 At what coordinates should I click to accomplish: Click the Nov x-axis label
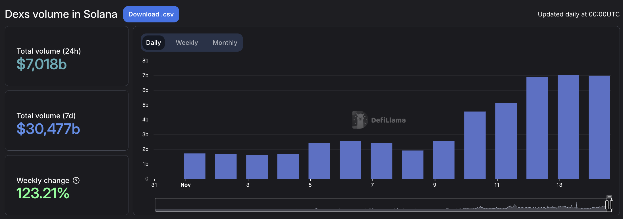click(186, 185)
